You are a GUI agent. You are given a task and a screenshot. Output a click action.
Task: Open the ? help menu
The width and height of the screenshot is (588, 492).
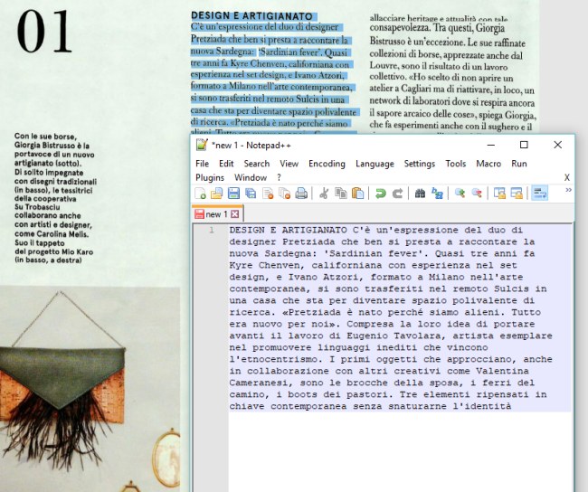click(279, 178)
